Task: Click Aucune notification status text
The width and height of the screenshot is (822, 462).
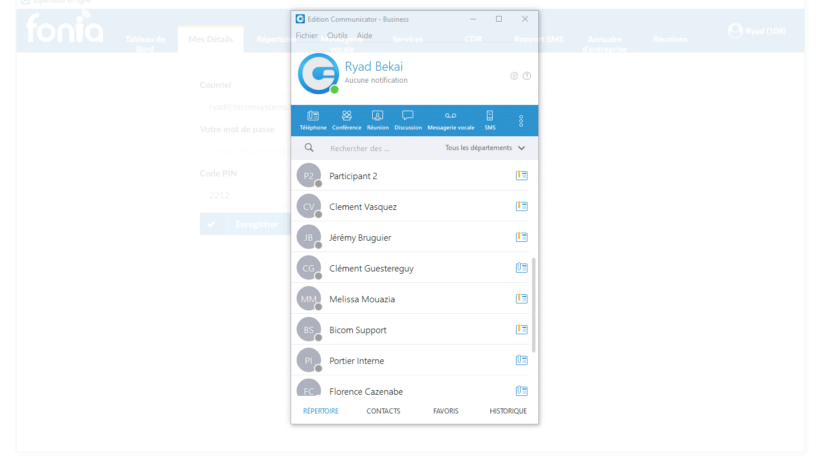Action: pos(376,80)
